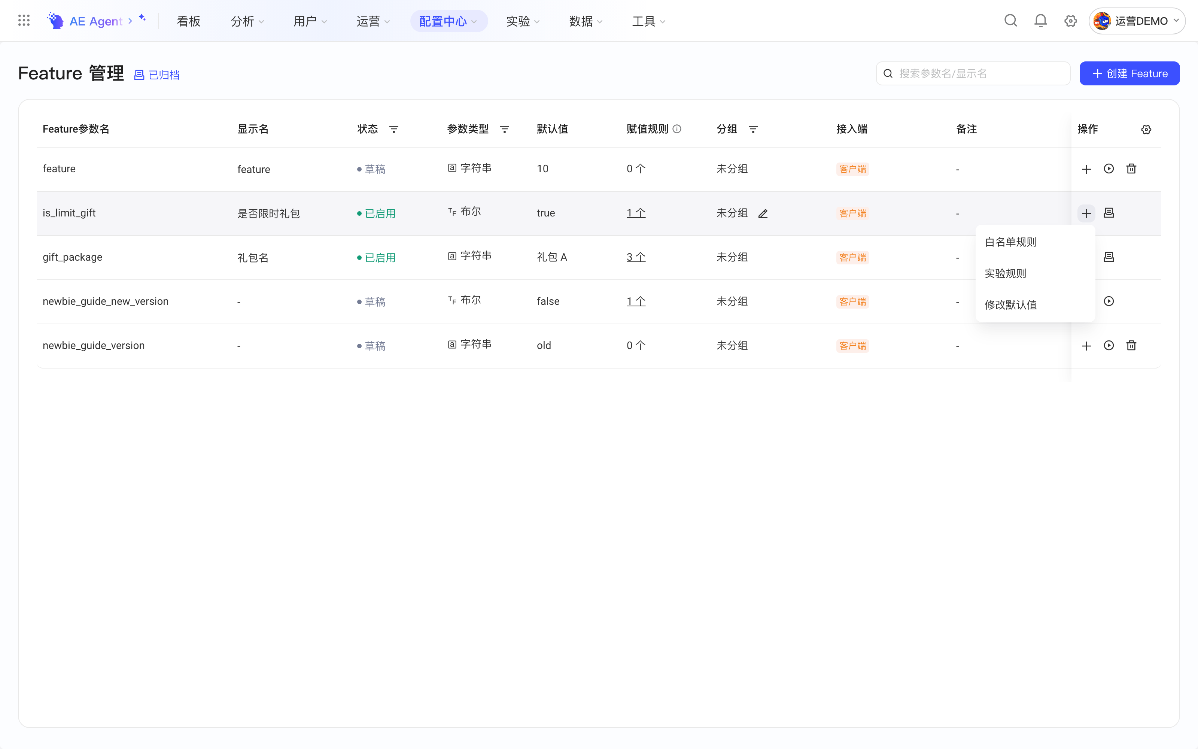Delete newbie_guide_version with trash icon
This screenshot has height=749, width=1198.
(1131, 345)
